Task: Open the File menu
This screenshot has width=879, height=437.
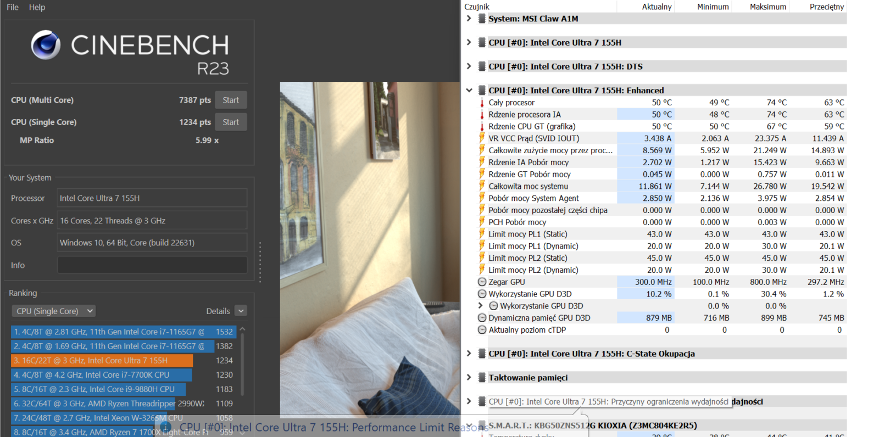Action: tap(13, 7)
